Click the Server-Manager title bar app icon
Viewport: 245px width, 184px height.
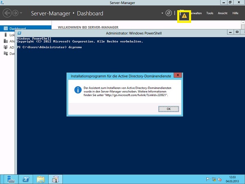pos(2,2)
